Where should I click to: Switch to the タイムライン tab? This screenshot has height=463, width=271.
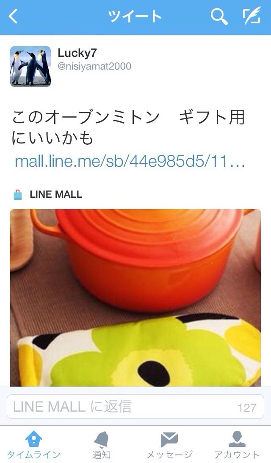[33, 455]
